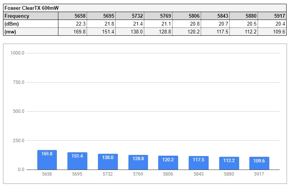Click the 169.8 mw table cell

(72, 32)
